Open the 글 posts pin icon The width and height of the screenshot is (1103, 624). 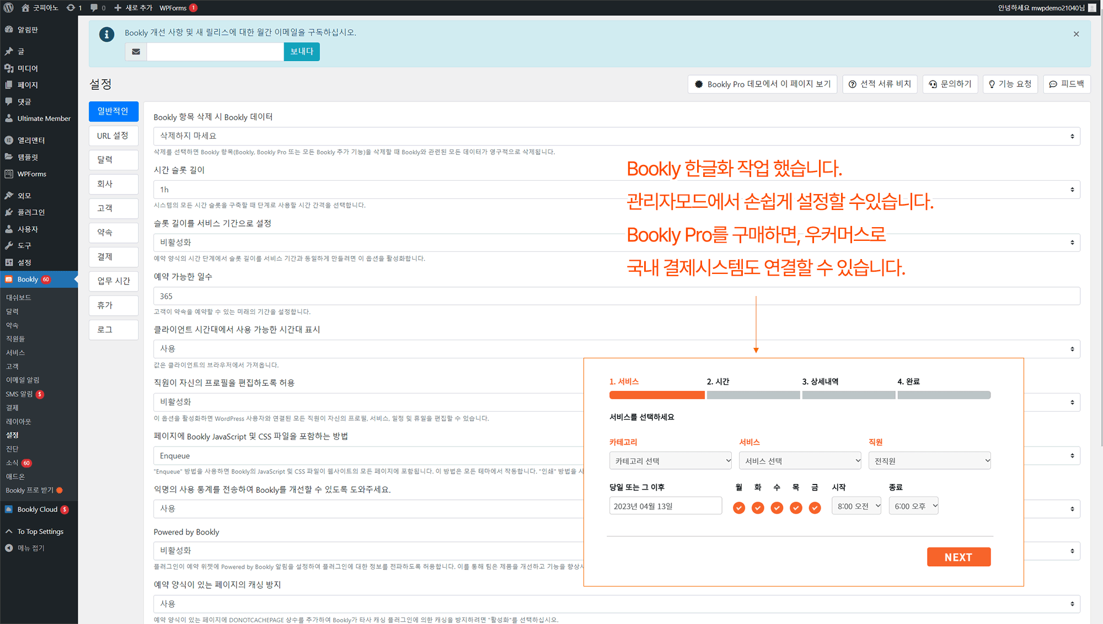[x=9, y=51]
